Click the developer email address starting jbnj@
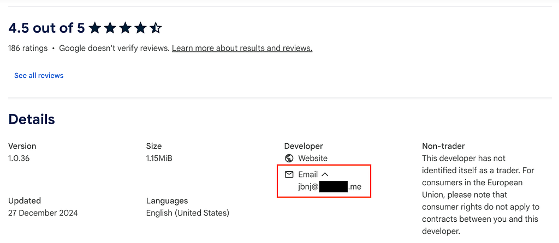 (x=330, y=186)
